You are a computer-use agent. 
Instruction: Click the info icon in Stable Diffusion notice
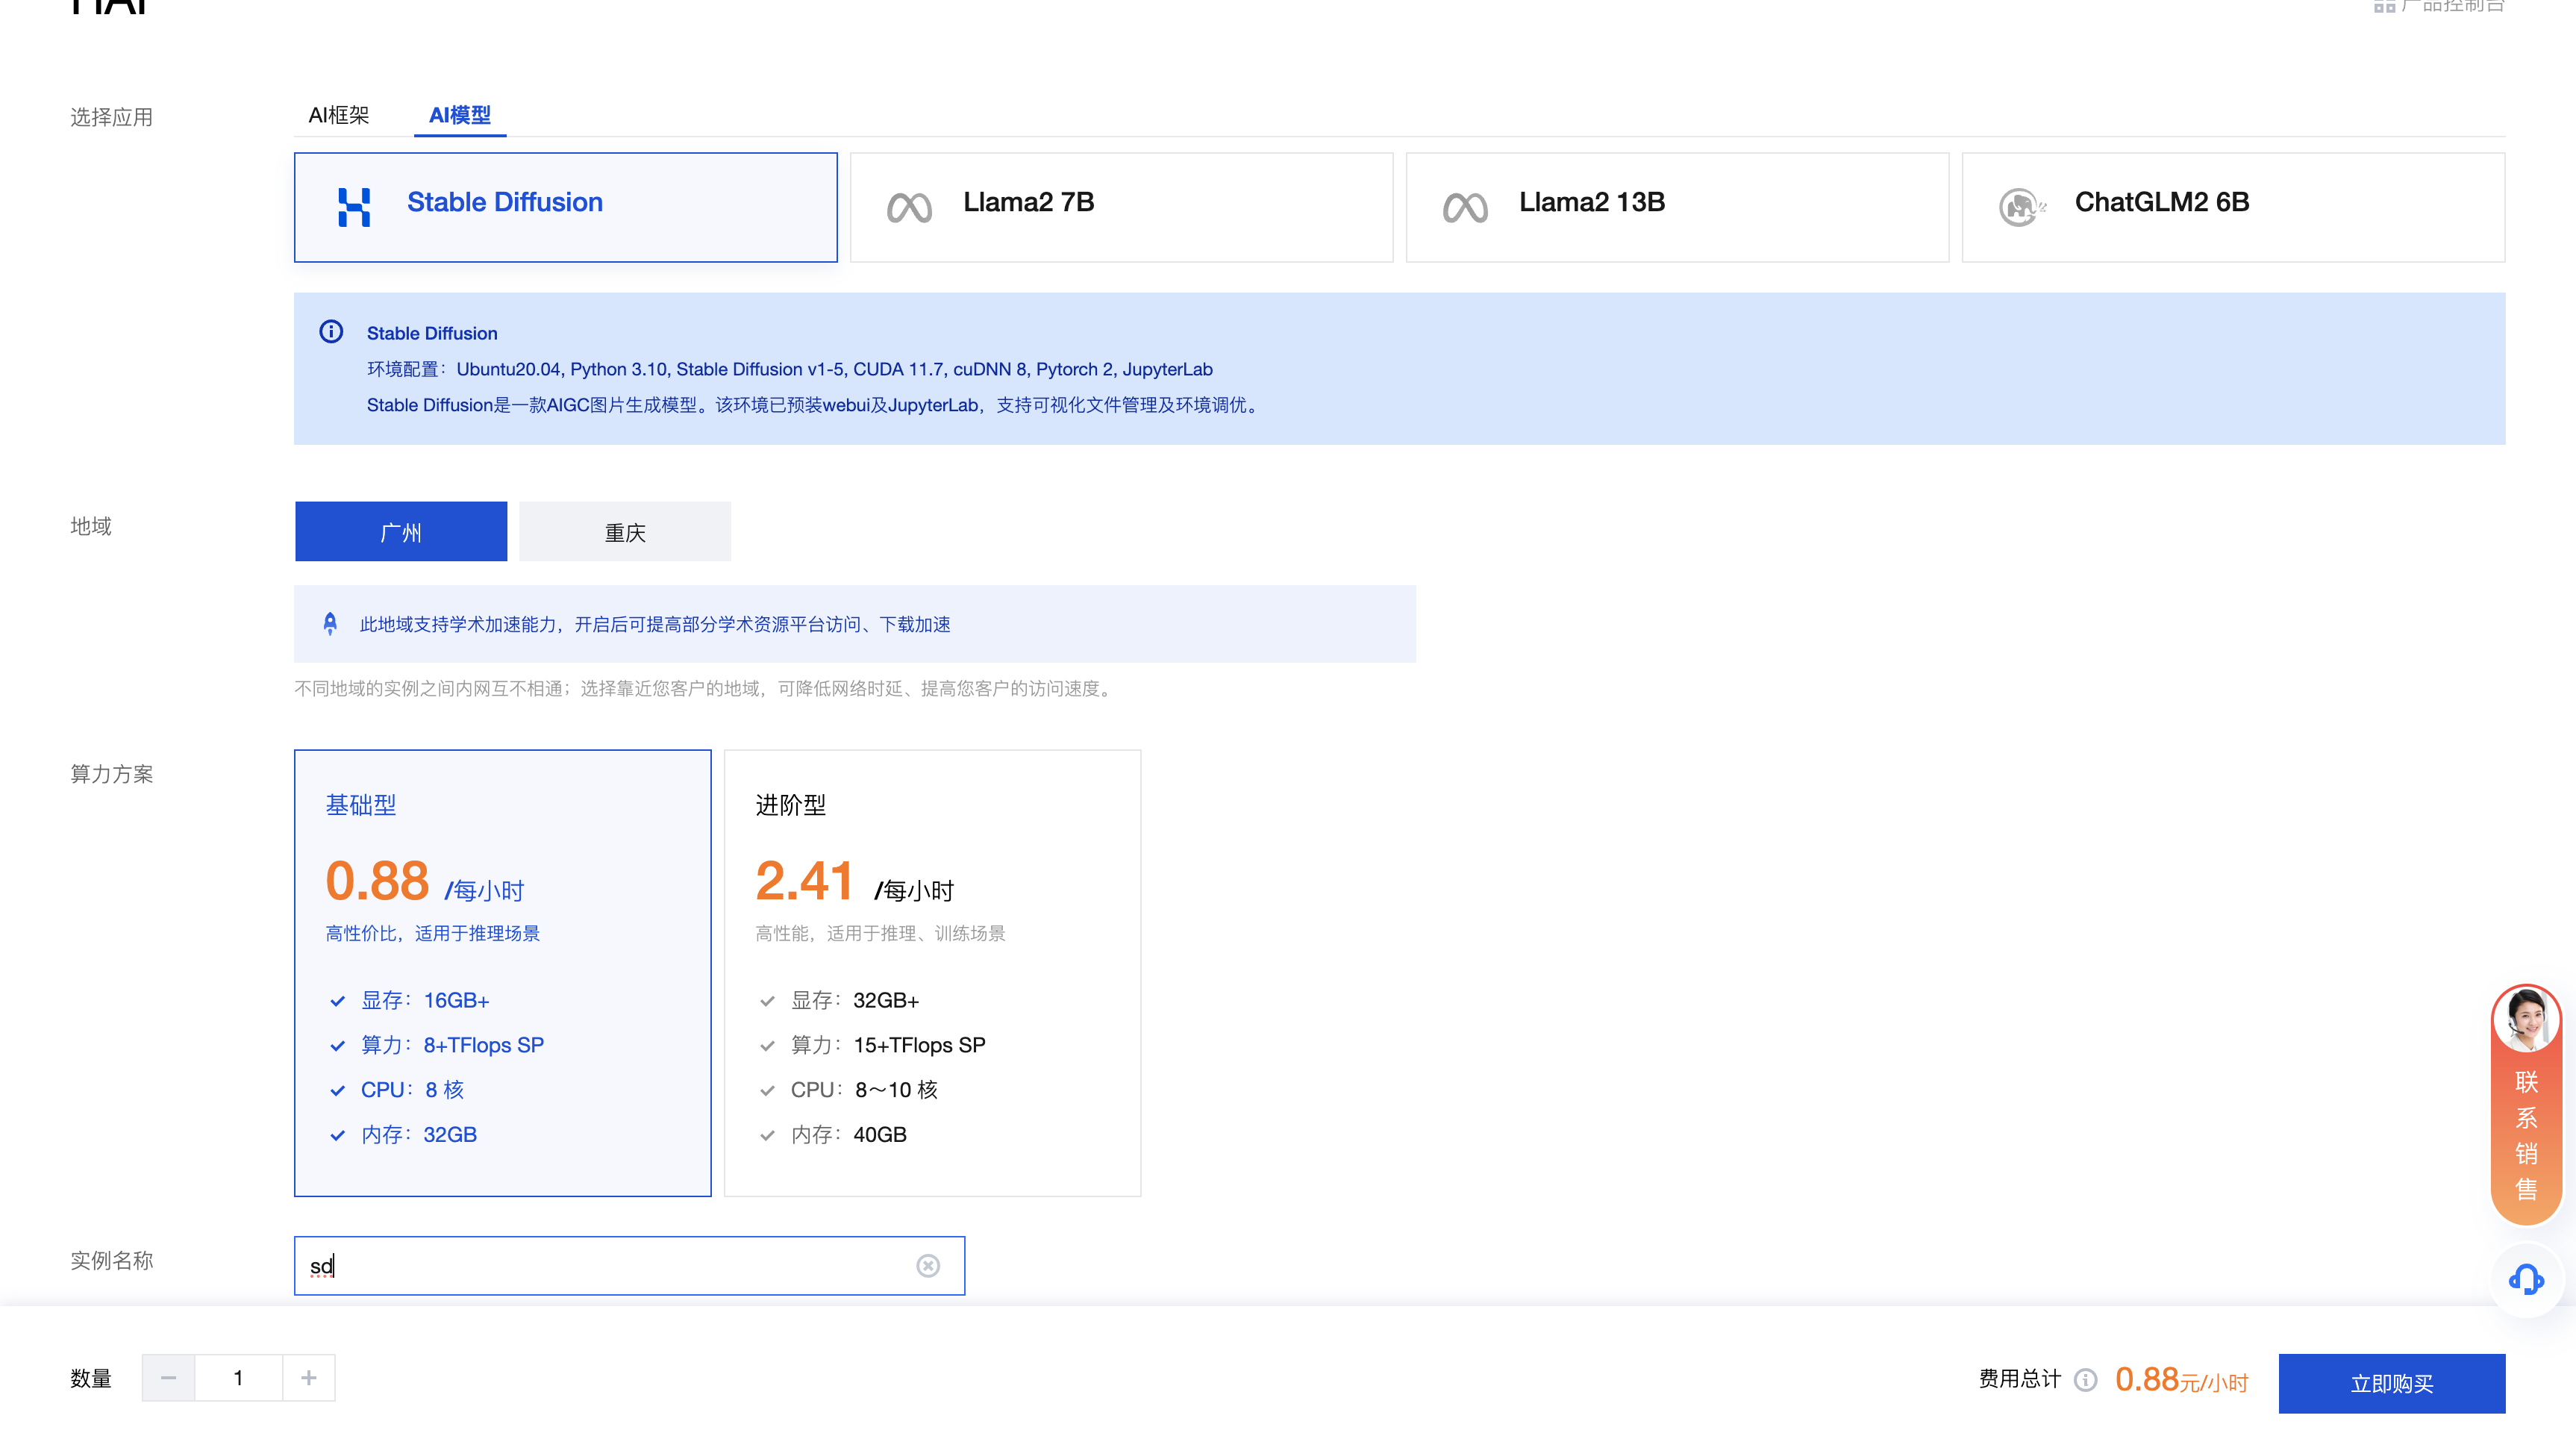(331, 332)
